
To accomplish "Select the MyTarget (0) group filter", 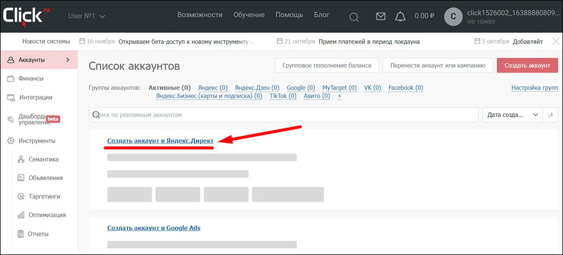I will point(339,88).
